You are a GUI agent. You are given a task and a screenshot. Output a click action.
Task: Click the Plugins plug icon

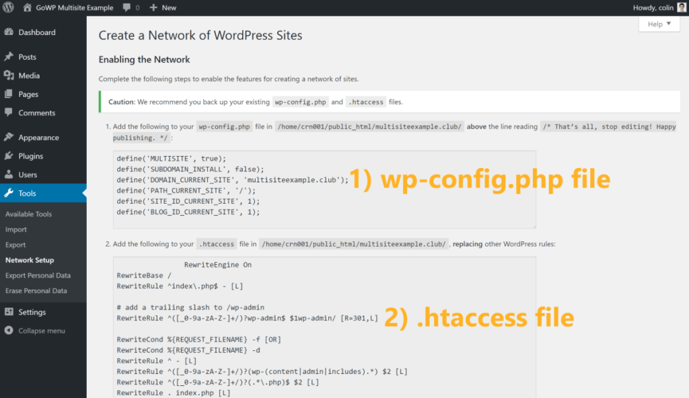click(x=9, y=156)
